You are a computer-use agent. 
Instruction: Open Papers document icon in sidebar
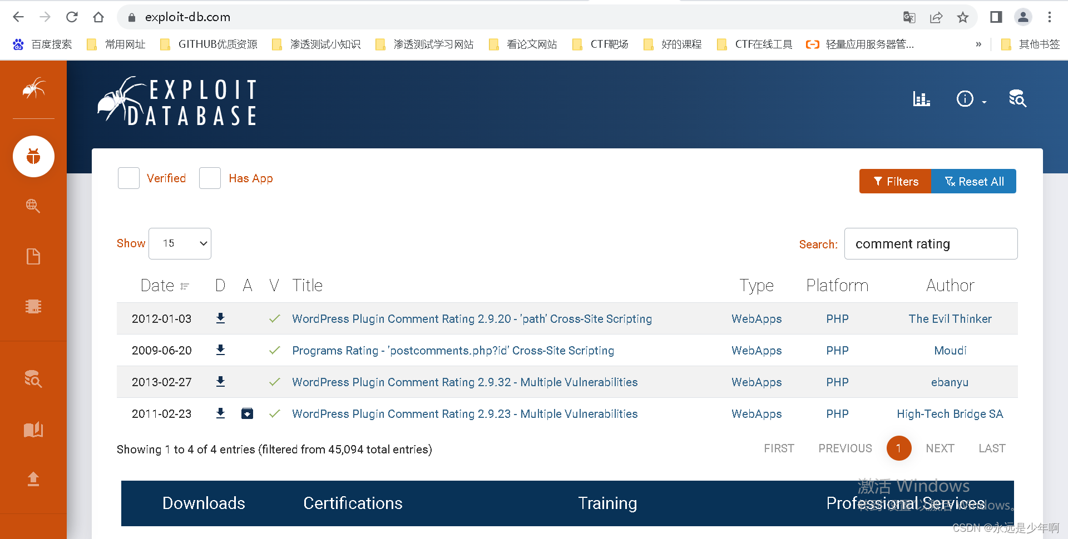pyautogui.click(x=33, y=256)
